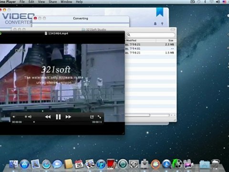Click the user account icon in Video Converter
Viewport: 229px width, 172px height.
pyautogui.click(x=155, y=23)
